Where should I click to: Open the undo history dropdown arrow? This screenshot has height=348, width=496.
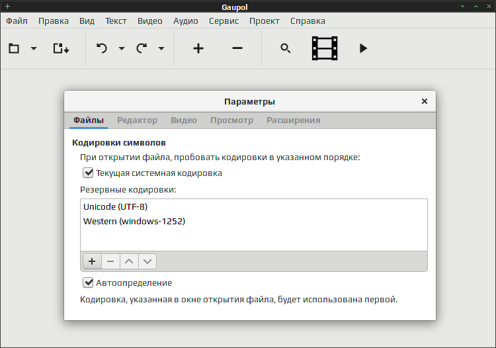[x=122, y=48]
